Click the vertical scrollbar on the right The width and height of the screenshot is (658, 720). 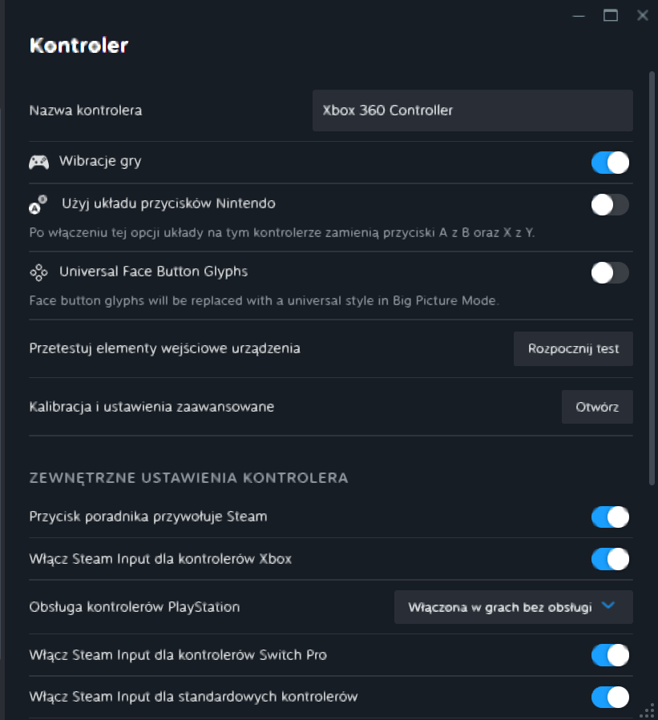652,278
